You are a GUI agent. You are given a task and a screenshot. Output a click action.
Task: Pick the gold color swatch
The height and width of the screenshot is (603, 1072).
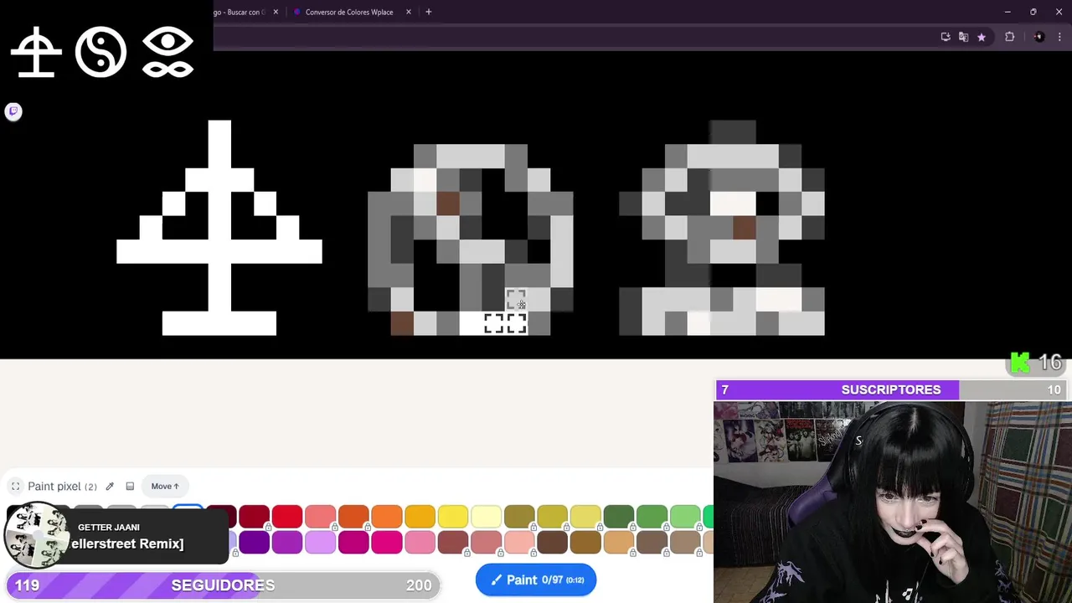tap(420, 517)
